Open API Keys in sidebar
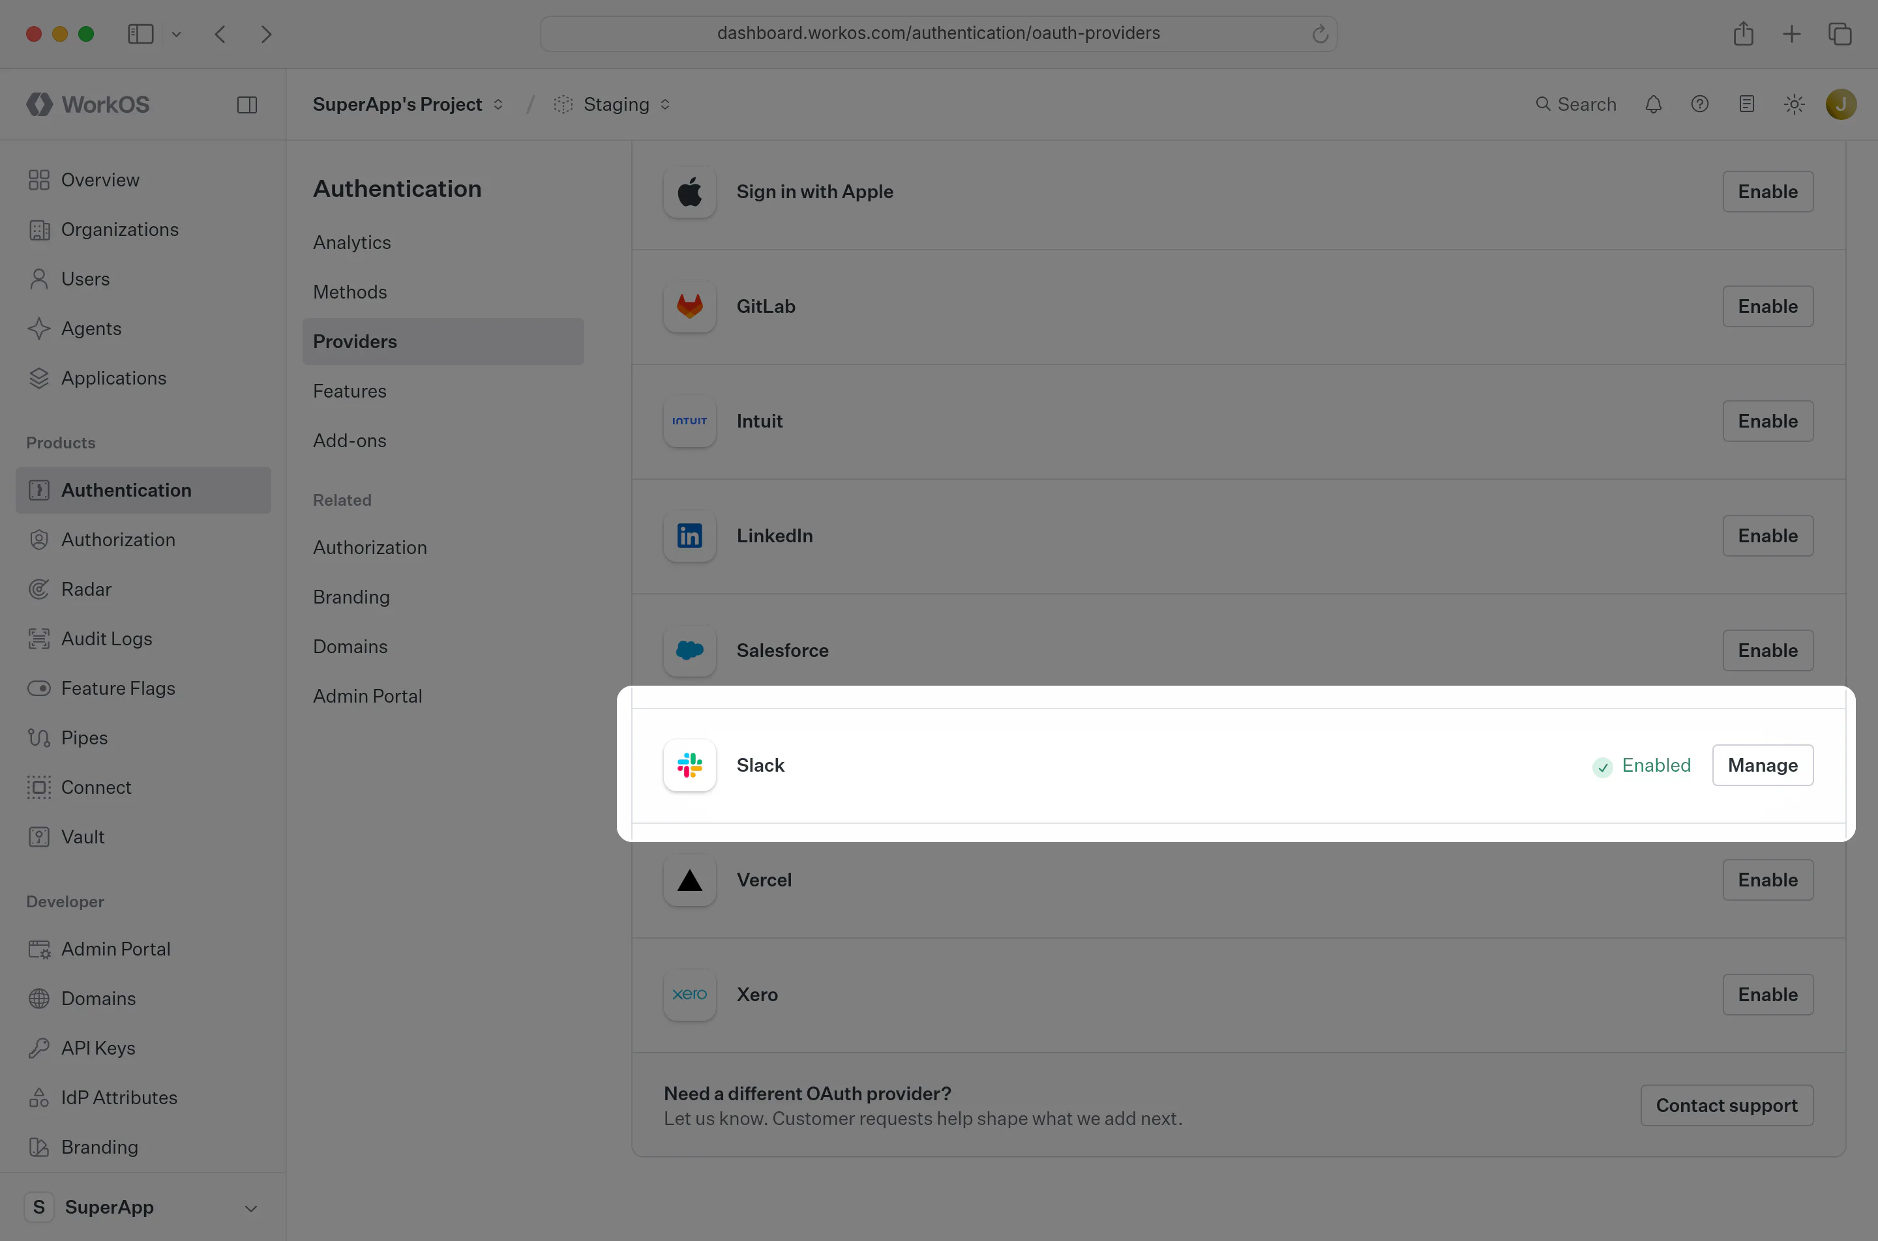Image resolution: width=1878 pixels, height=1241 pixels. (143, 1048)
